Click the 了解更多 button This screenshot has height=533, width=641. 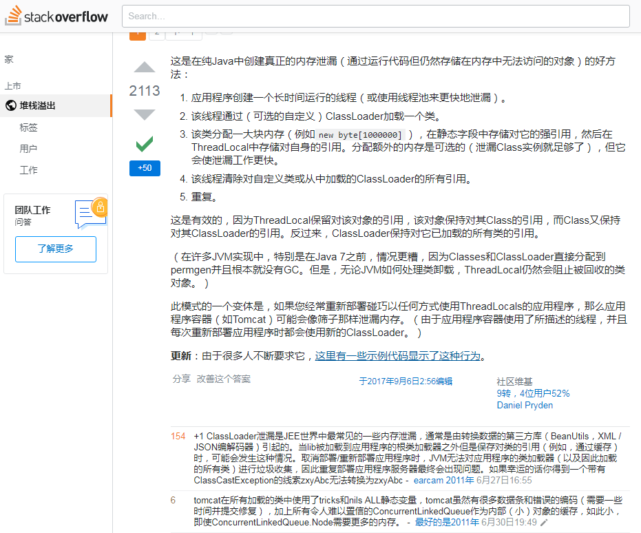[55, 250]
